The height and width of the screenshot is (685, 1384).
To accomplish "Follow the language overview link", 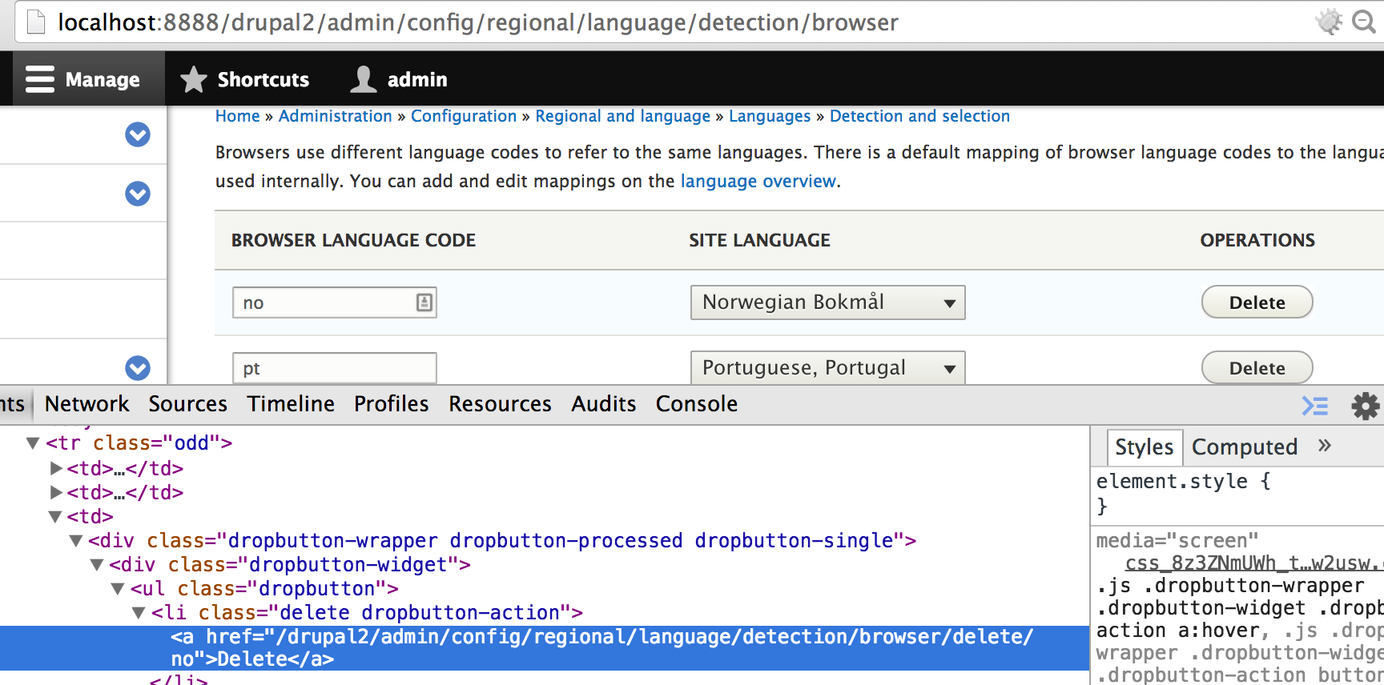I will click(758, 182).
